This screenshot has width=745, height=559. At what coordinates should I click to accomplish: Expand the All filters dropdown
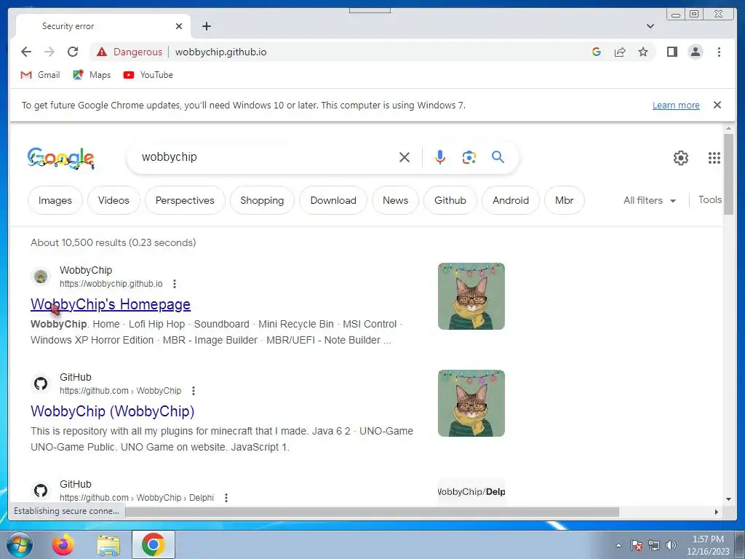tap(650, 200)
